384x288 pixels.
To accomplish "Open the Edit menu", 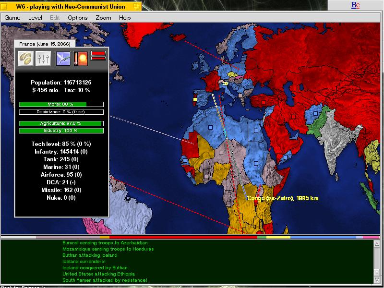I will click(55, 18).
